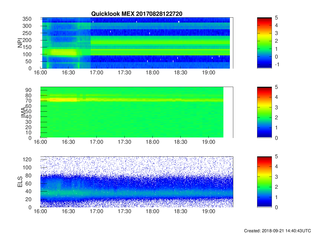Click the 19:00 tick under the IMA panel
This screenshot has width=311, height=233.
pos(208,142)
